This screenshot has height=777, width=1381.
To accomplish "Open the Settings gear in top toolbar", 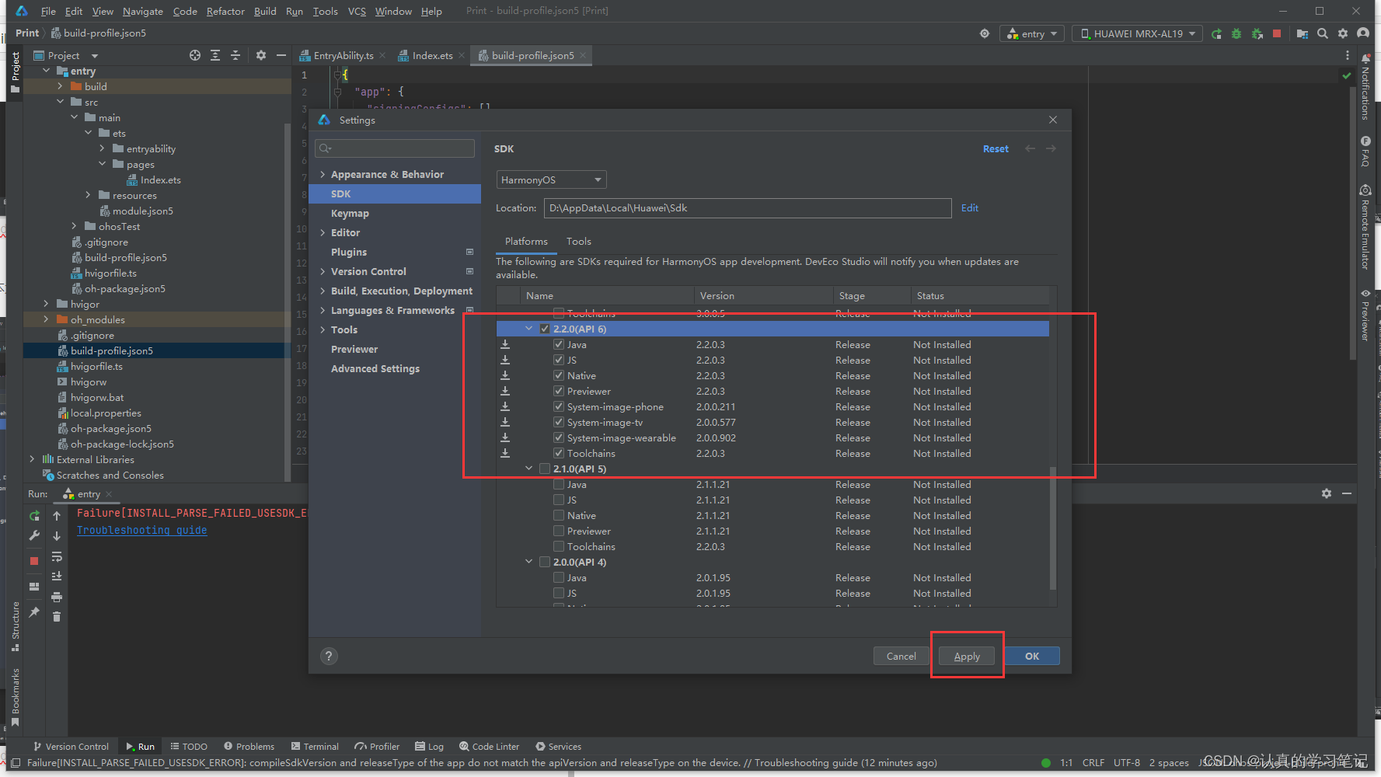I will point(1343,33).
